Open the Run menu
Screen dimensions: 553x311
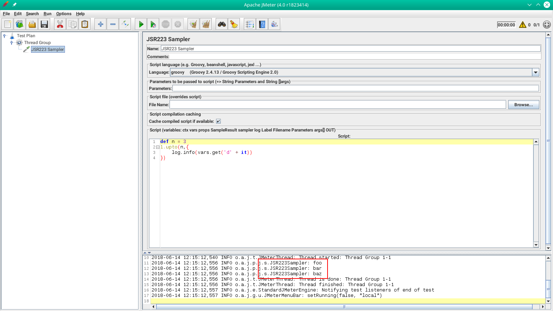tap(47, 14)
